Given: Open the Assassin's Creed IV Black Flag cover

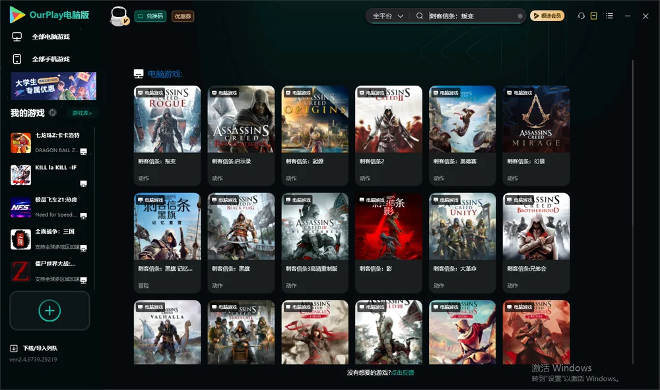Looking at the screenshot, I should coord(241,227).
